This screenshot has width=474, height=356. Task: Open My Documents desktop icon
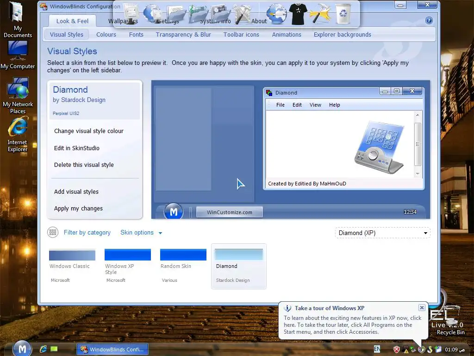18,20
